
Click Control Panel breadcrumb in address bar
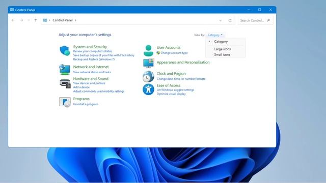(x=63, y=20)
